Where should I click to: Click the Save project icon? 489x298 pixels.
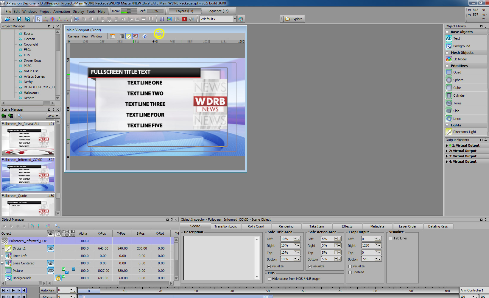pyautogui.click(x=19, y=19)
